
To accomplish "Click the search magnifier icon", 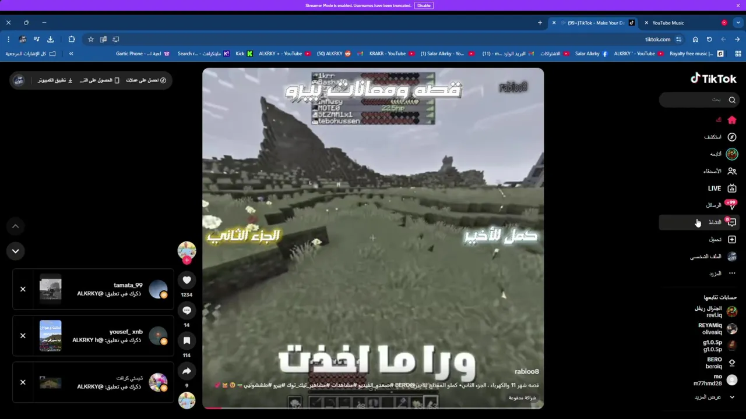I will click(x=732, y=100).
